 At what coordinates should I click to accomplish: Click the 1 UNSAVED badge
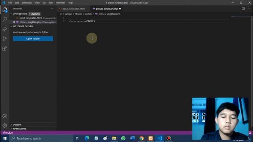click(x=34, y=14)
